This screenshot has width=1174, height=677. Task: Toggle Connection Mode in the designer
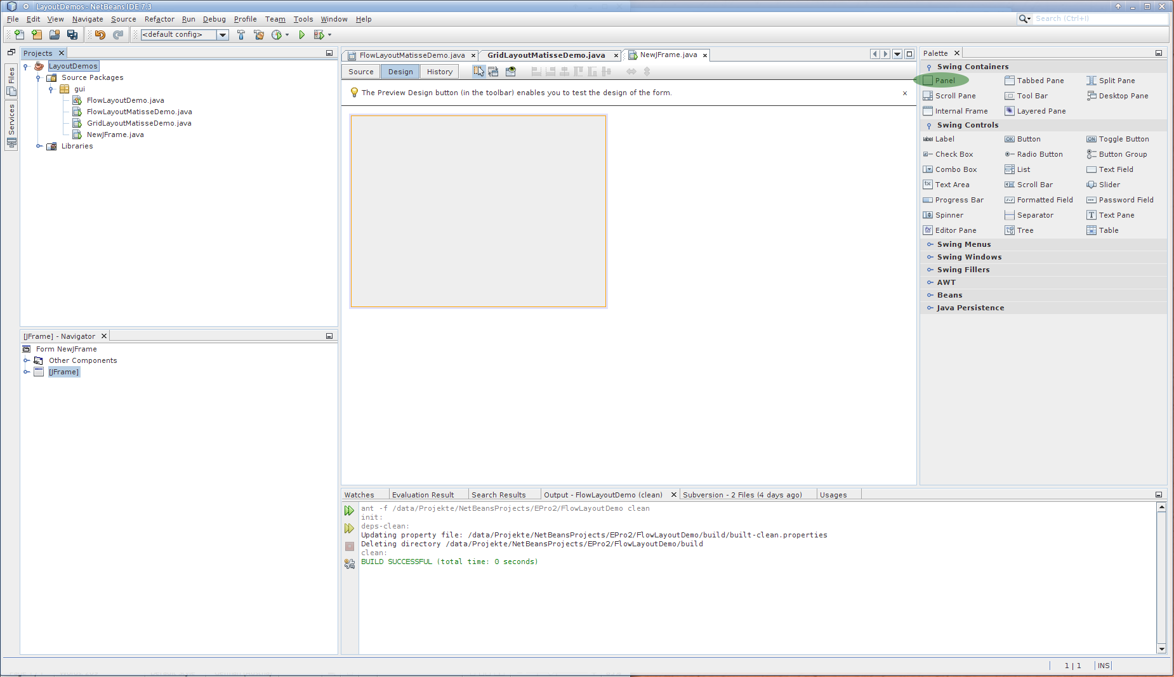(x=493, y=72)
